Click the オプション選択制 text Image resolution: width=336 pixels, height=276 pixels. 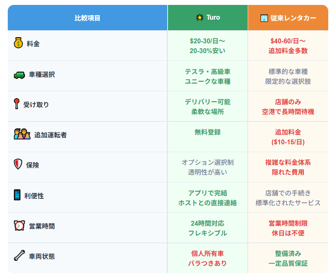208,162
